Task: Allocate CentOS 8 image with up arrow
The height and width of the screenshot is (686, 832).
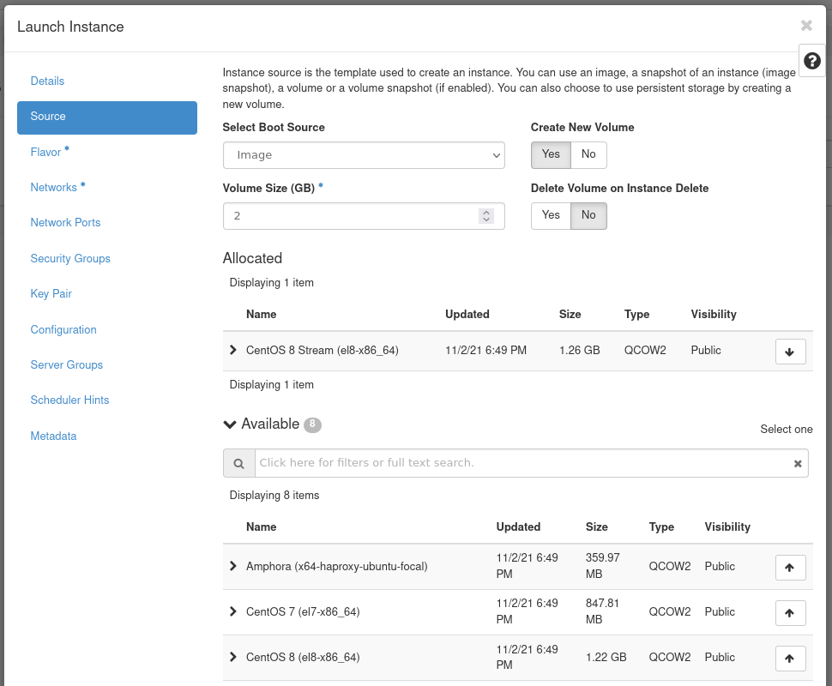Action: 790,659
